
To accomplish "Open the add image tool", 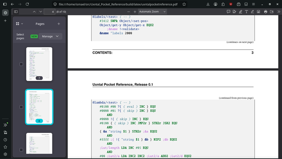I will point(259,12).
